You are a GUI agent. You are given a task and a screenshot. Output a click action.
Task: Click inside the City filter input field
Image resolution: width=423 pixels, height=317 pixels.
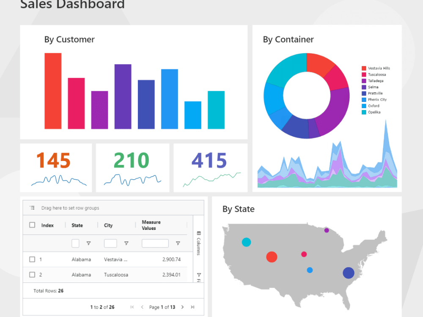coord(111,243)
